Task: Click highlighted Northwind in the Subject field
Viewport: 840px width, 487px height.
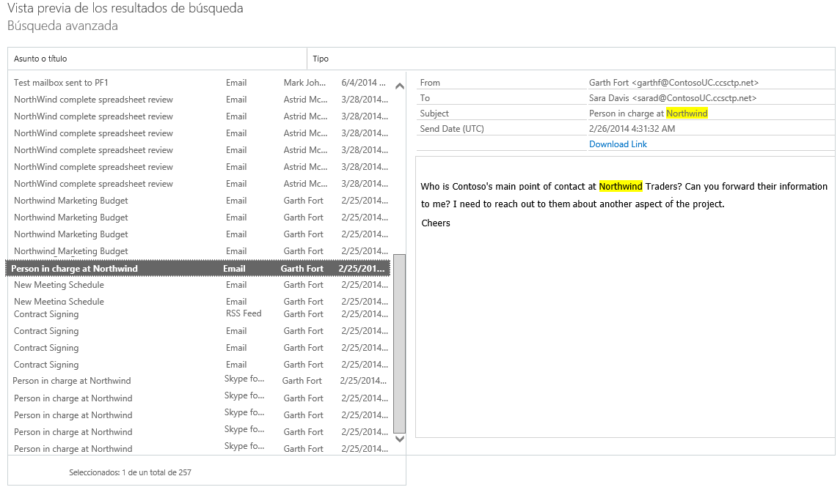Action: click(687, 114)
